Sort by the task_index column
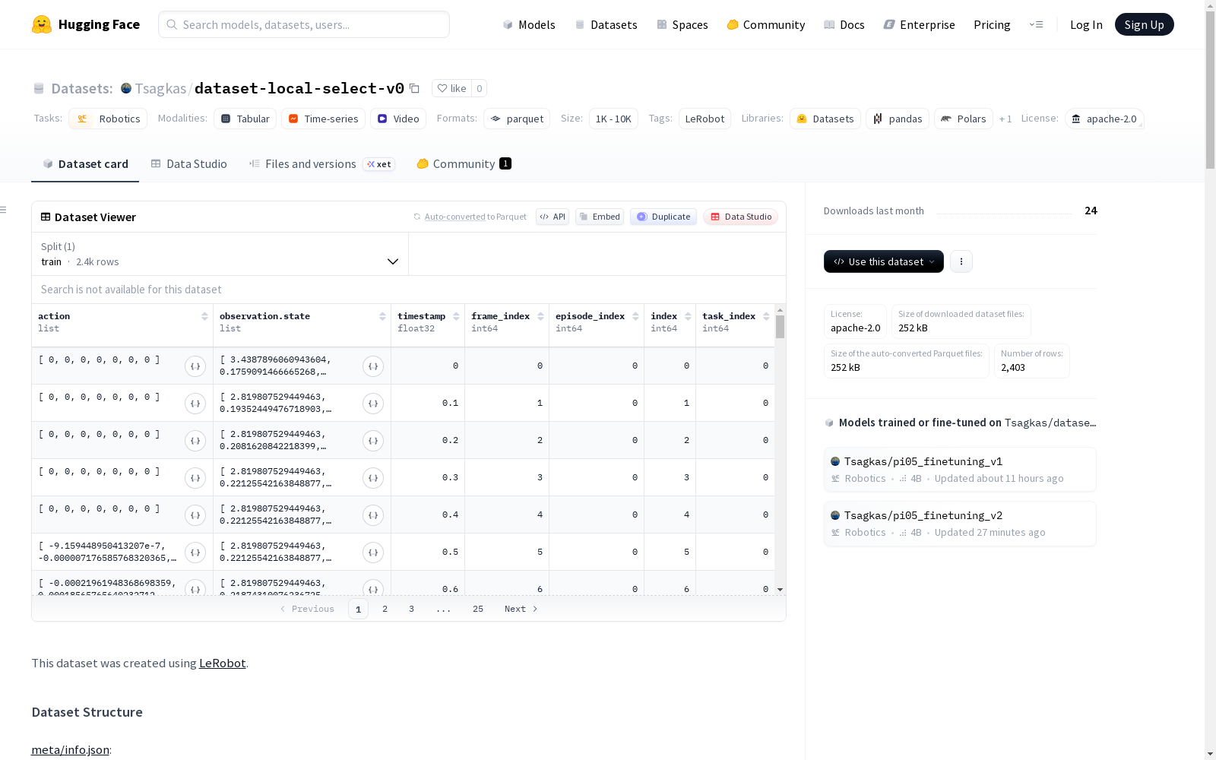 click(766, 316)
